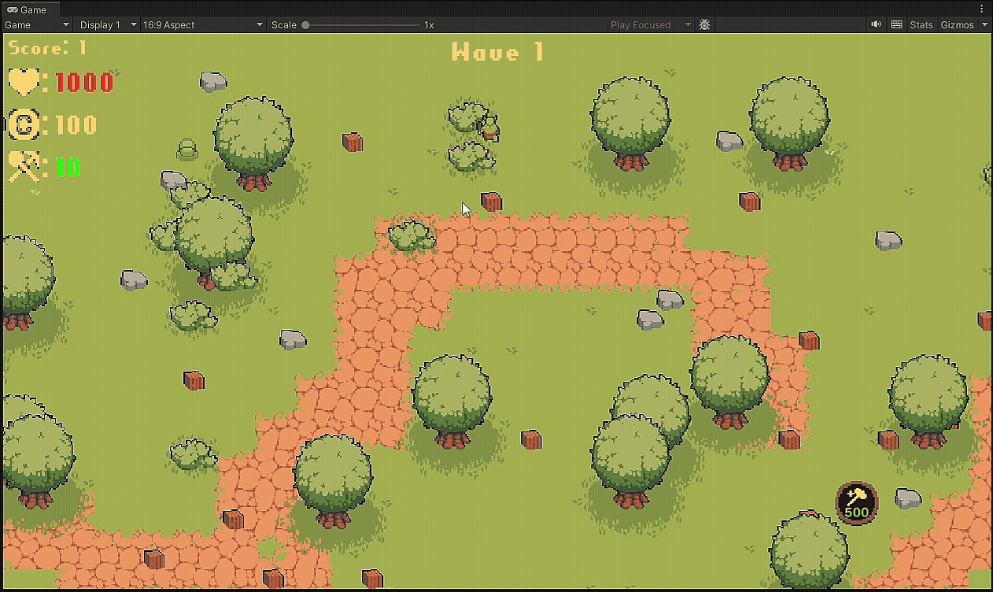
Task: Open the Play Focused dropdown
Action: click(x=650, y=25)
